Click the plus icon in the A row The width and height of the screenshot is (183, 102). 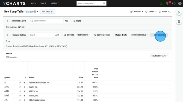point(24,83)
